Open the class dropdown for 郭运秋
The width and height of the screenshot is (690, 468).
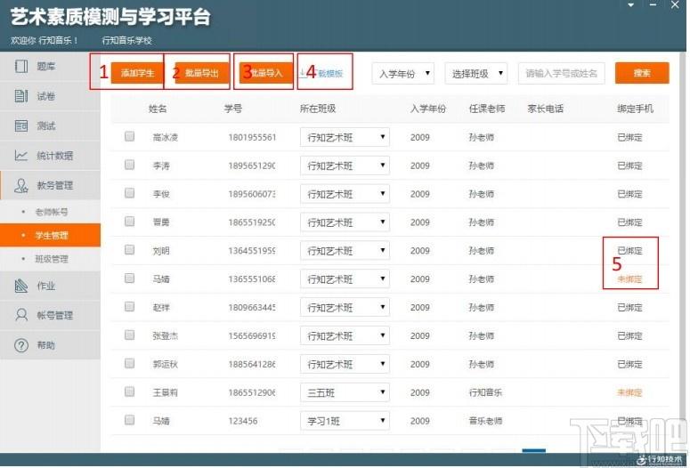coord(345,364)
